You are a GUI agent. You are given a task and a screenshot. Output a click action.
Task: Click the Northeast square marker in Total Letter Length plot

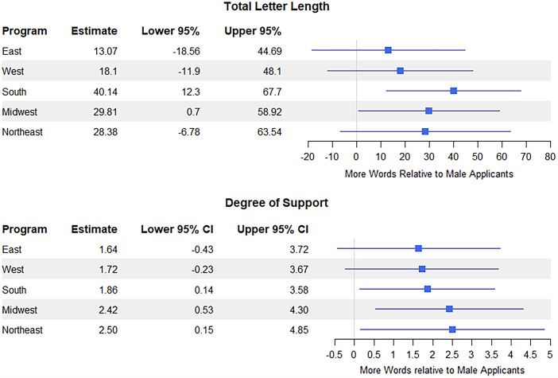[x=425, y=131]
